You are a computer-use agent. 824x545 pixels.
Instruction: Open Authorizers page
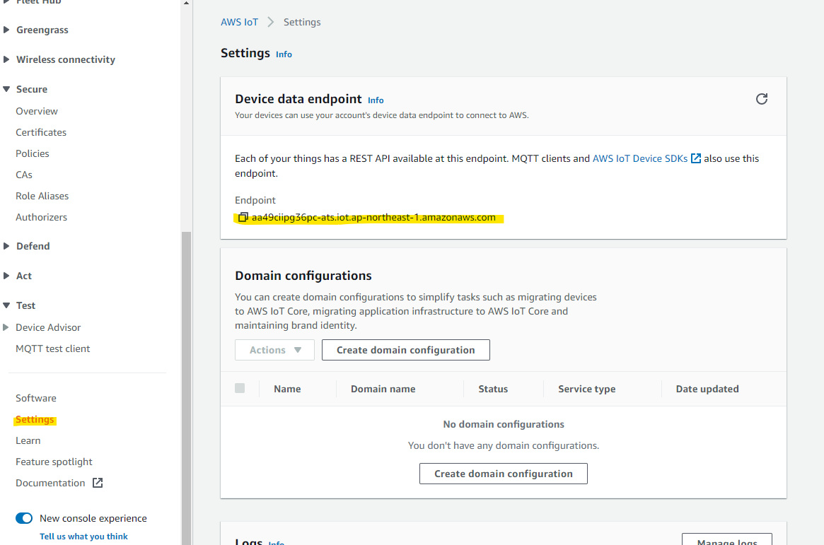click(42, 218)
